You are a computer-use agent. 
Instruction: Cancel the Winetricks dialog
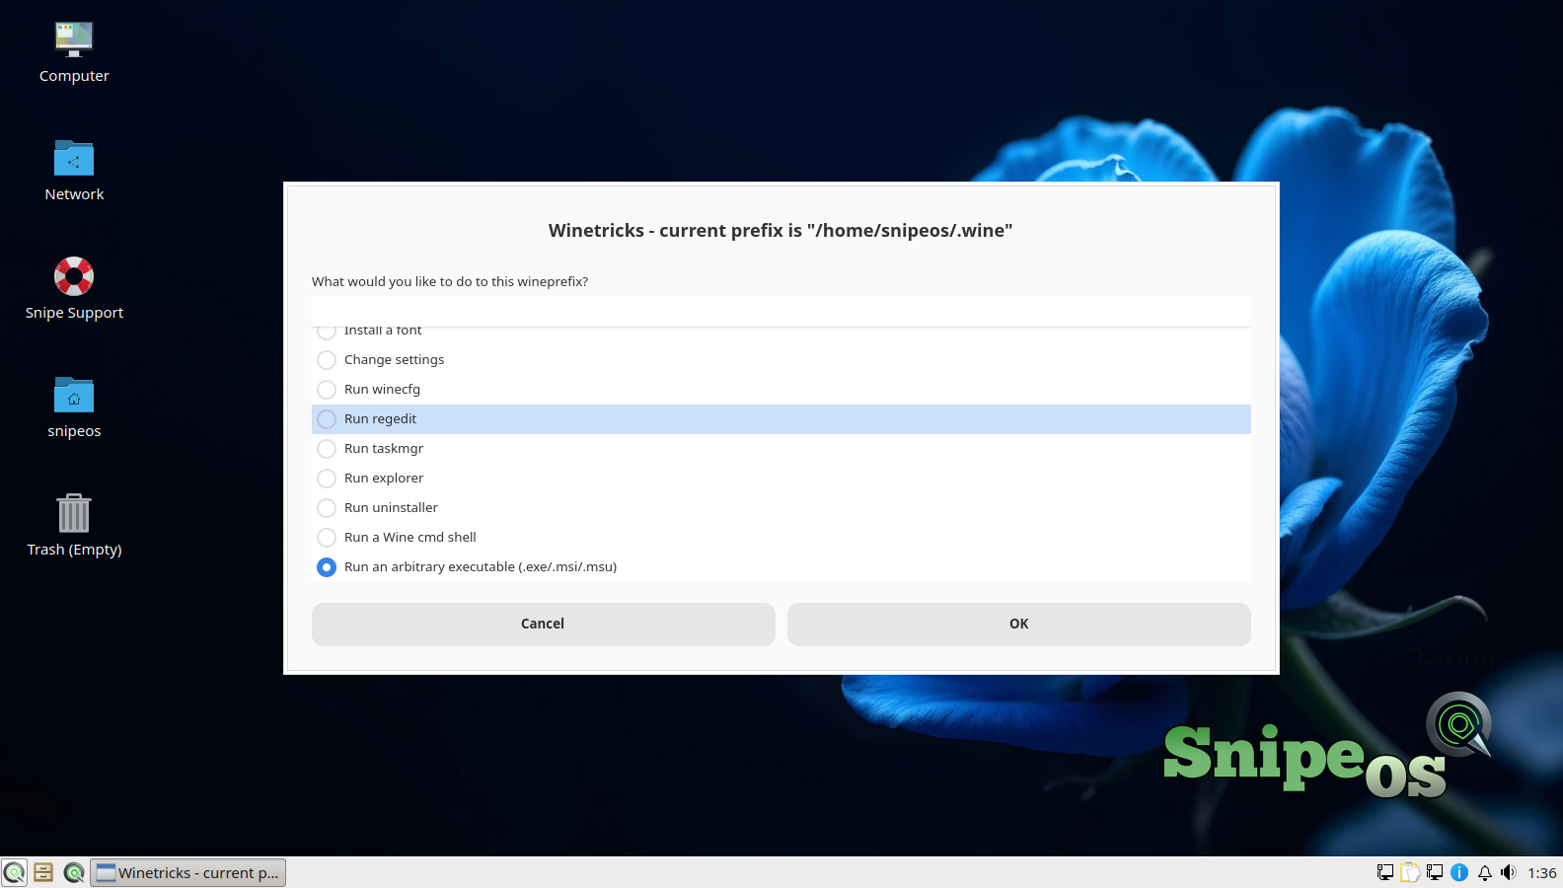coord(544,625)
